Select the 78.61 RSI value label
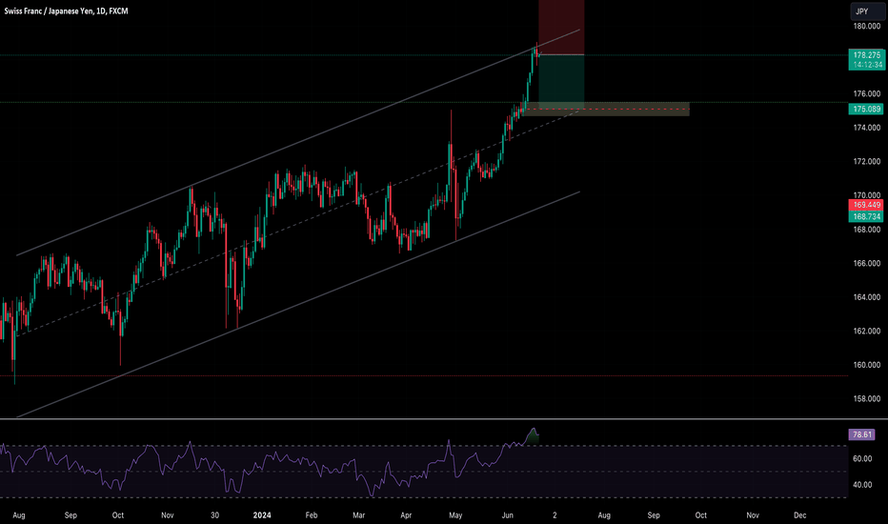This screenshot has height=524, width=888. (x=861, y=434)
